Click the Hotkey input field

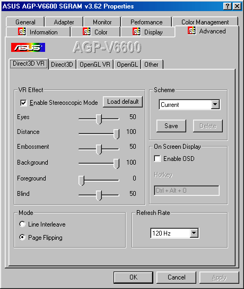pyautogui.click(x=187, y=191)
